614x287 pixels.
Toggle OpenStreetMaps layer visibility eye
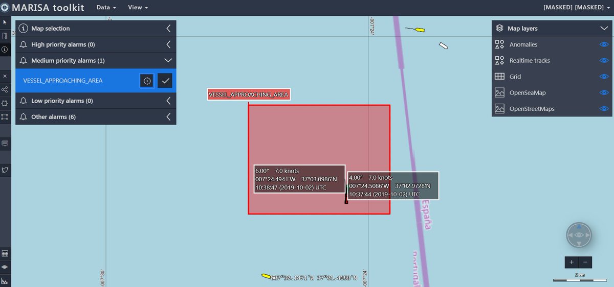(604, 109)
